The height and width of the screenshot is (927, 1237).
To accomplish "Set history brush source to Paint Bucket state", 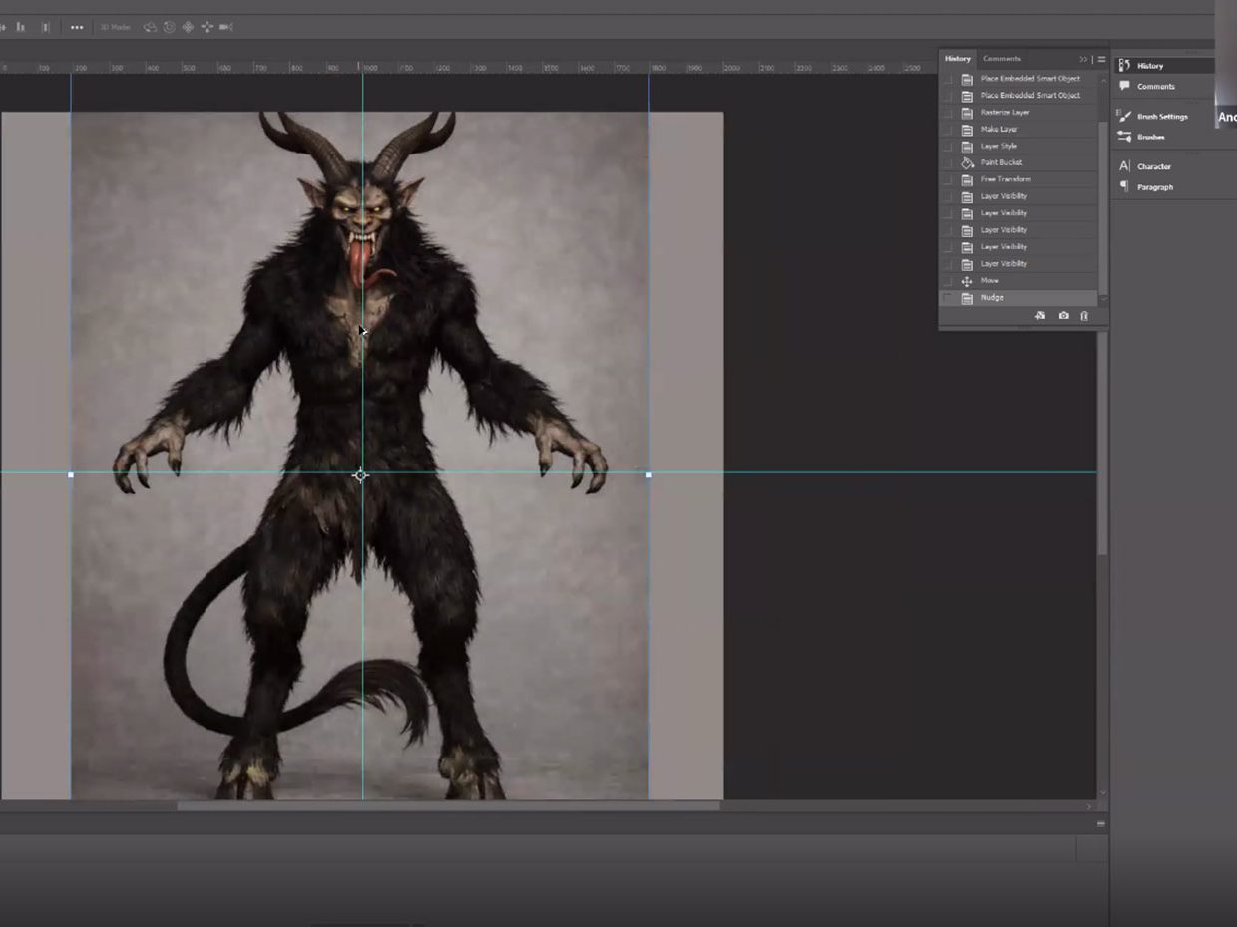I will [947, 162].
